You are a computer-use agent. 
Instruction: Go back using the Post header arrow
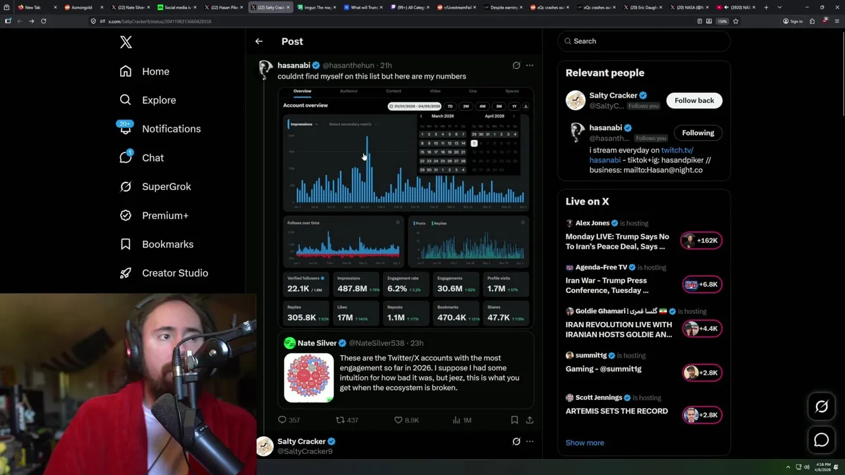[259, 42]
